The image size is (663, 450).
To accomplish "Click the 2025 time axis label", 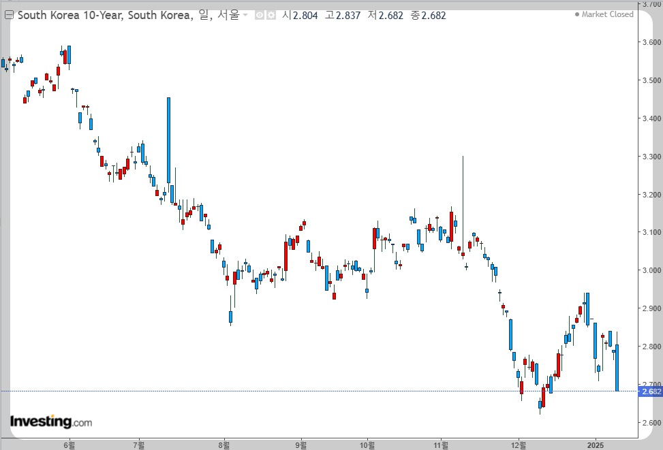I will (596, 445).
